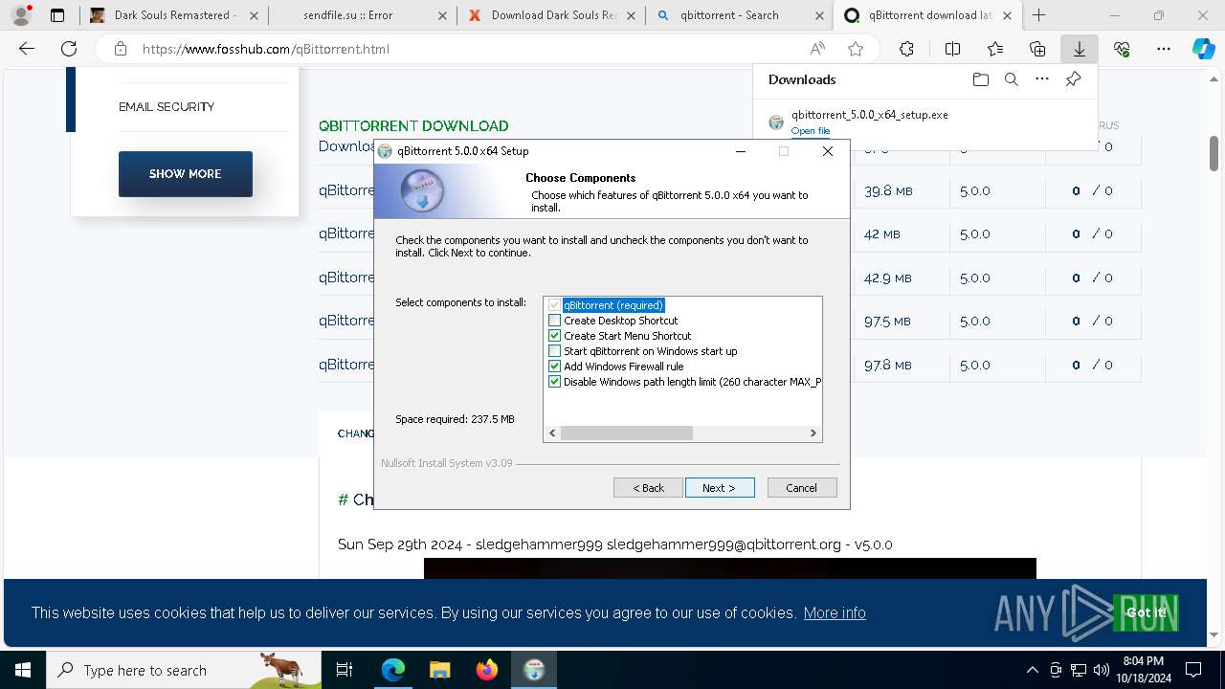The width and height of the screenshot is (1225, 689).
Task: Toggle the Downloads toolbar icon
Action: click(1080, 49)
